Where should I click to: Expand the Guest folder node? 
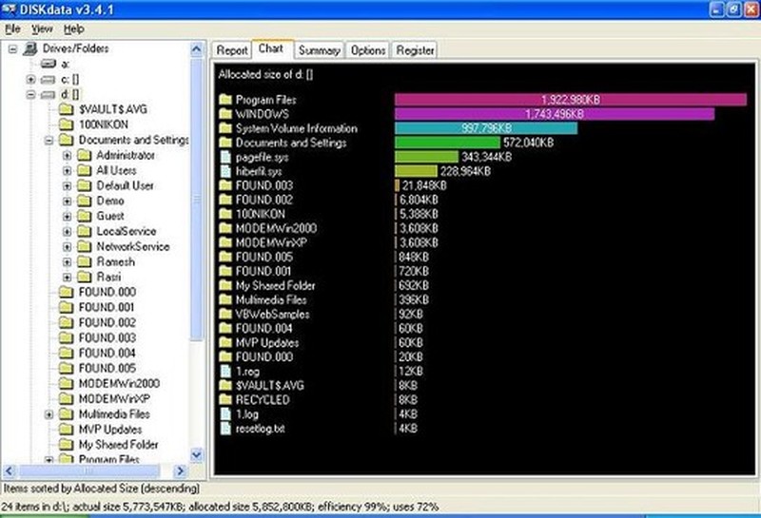click(x=67, y=217)
